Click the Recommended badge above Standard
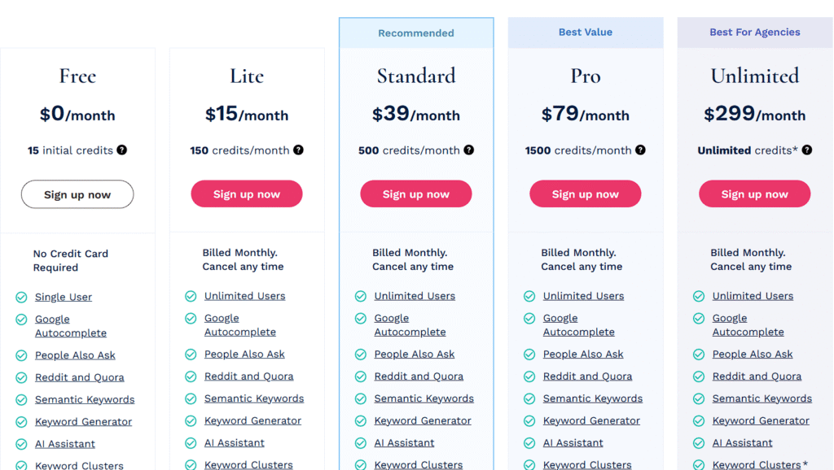Viewport: 834px width, 470px height. pos(416,33)
